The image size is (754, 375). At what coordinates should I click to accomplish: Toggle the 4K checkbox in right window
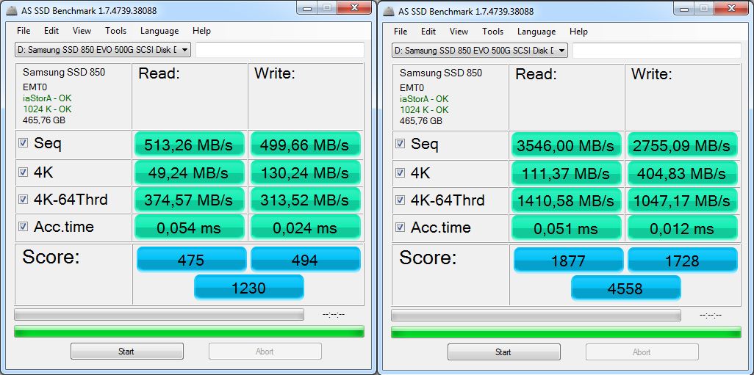[x=400, y=172]
